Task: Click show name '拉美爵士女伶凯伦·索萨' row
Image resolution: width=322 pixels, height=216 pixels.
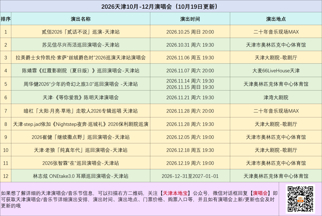Action: coord(80,58)
